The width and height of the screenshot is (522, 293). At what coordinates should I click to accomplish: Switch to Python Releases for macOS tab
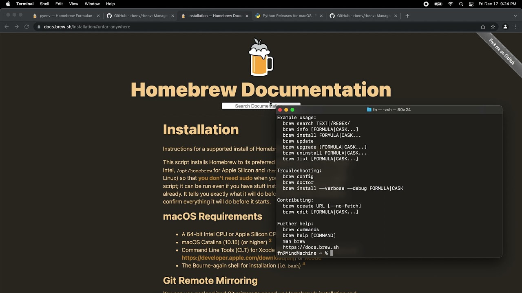pyautogui.click(x=289, y=16)
